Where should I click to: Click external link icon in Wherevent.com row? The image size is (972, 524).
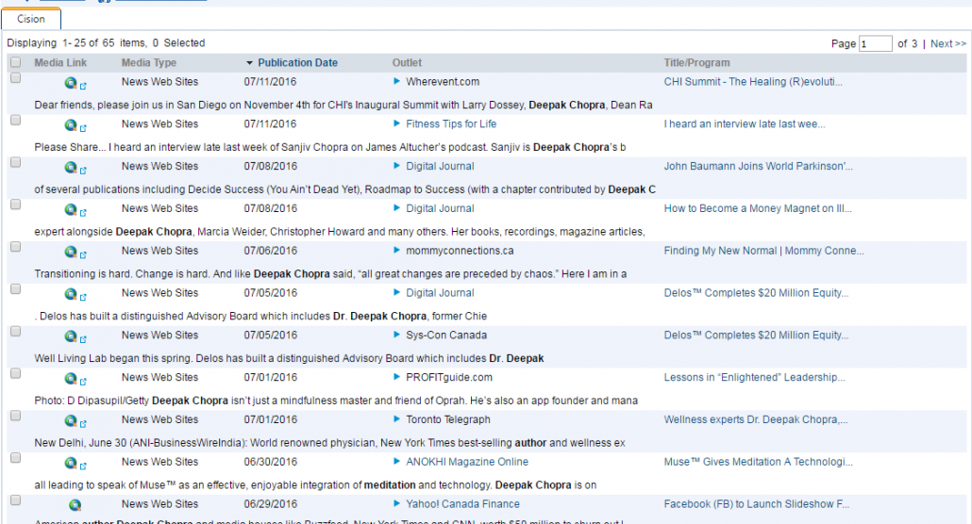click(83, 86)
